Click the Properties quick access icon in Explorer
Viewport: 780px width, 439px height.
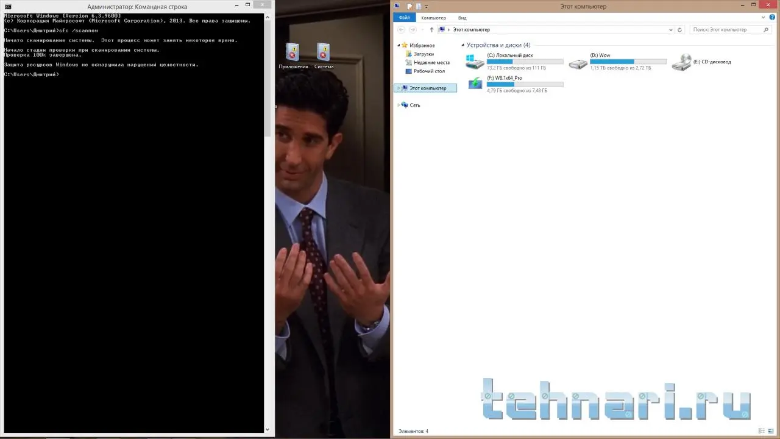click(410, 6)
